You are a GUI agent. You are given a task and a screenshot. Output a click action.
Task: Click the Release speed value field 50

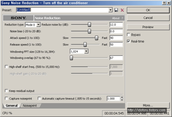tap(116, 45)
